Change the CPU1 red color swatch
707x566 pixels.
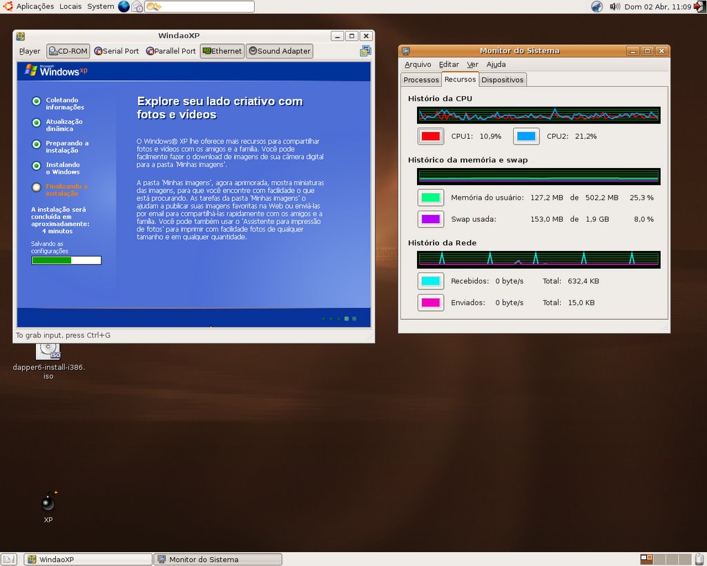pos(431,136)
